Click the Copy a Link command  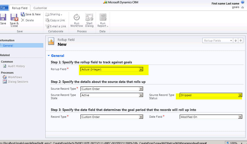[x=55, y=20]
